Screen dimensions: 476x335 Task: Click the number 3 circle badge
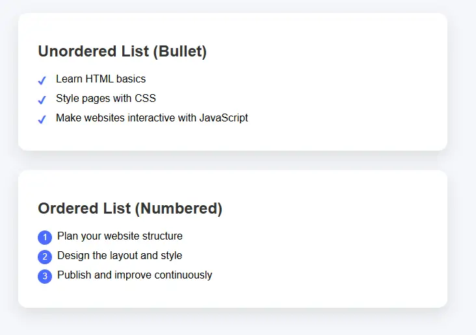pyautogui.click(x=44, y=277)
